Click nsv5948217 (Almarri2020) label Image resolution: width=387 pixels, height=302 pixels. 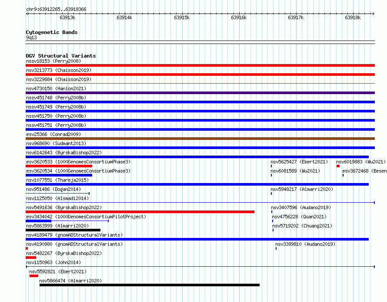tap(302, 189)
